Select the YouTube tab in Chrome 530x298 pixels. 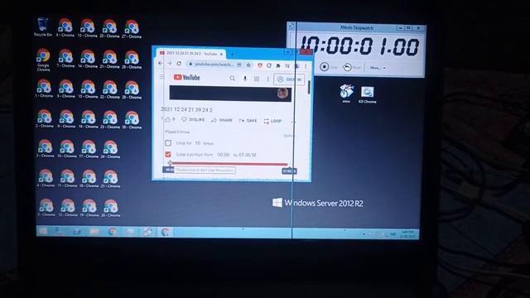[191, 53]
